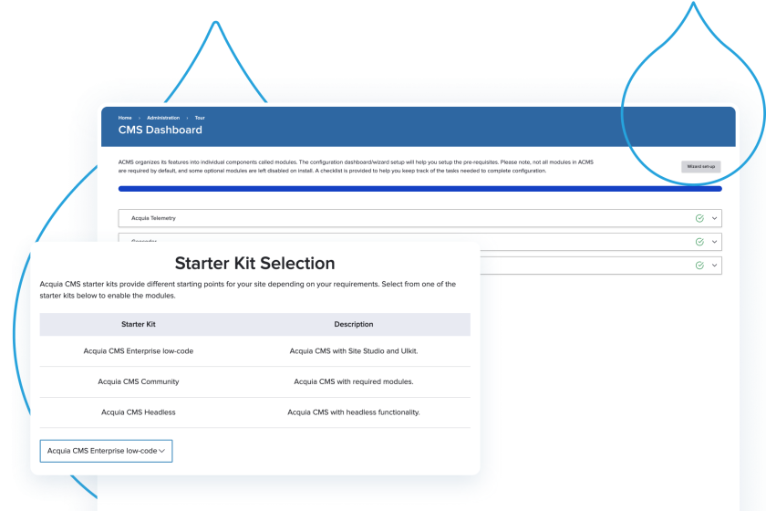Select the Acquia CMS Headless cell
This screenshot has height=511, width=766.
[139, 412]
